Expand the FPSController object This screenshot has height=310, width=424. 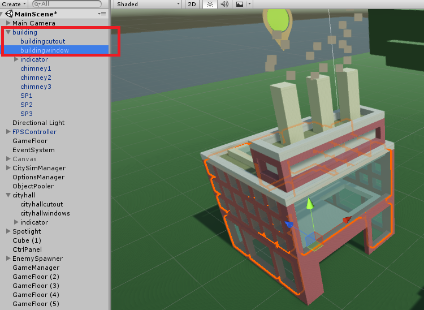click(x=8, y=132)
